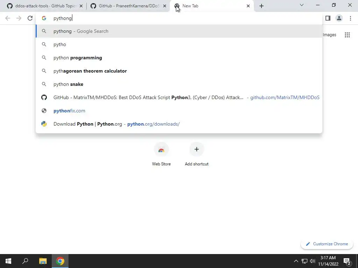
Task: Open the volume tray icon
Action: click(313, 261)
